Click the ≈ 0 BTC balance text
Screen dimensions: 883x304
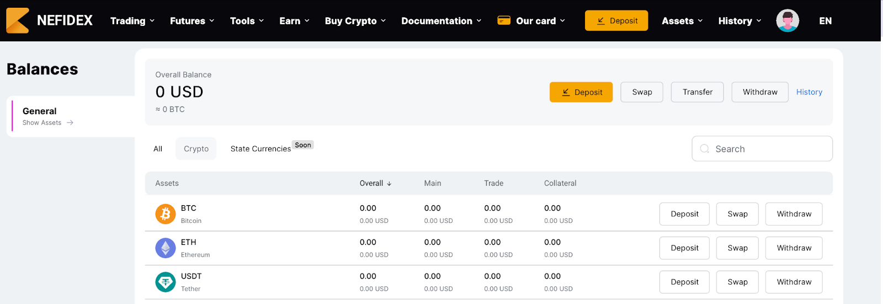[170, 110]
